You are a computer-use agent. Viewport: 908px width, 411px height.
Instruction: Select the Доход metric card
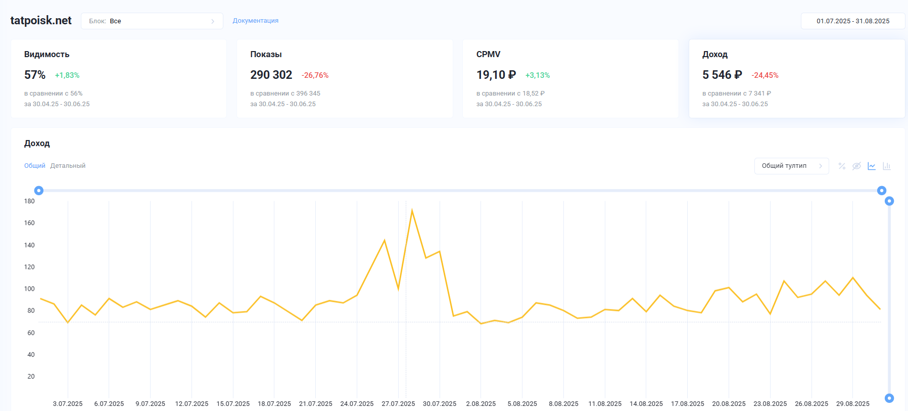(x=797, y=79)
